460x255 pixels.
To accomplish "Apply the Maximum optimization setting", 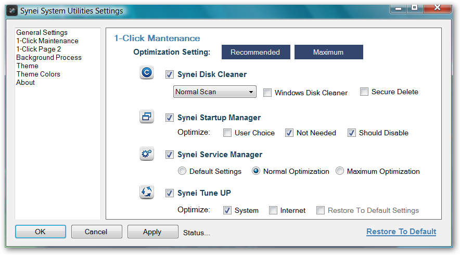I will [328, 52].
